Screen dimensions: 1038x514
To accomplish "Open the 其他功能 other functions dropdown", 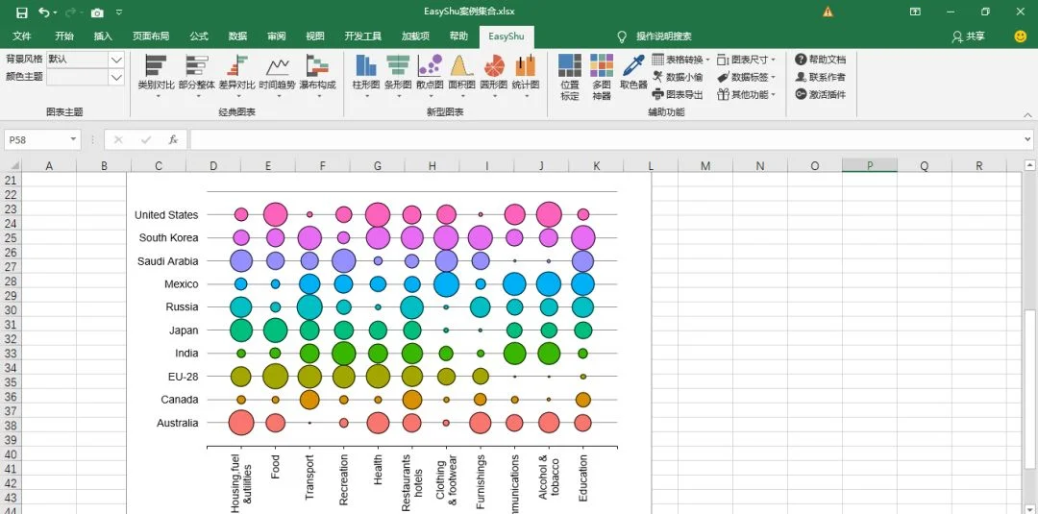I will coord(746,94).
